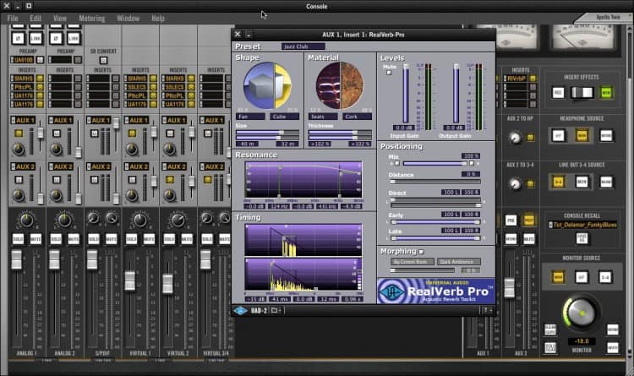634x376 pixels.
Task: Toggle the Insert Effects REC/MON switch
Action: click(582, 93)
